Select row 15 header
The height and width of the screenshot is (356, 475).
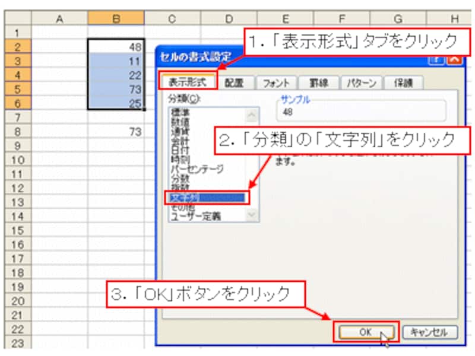click(18, 230)
